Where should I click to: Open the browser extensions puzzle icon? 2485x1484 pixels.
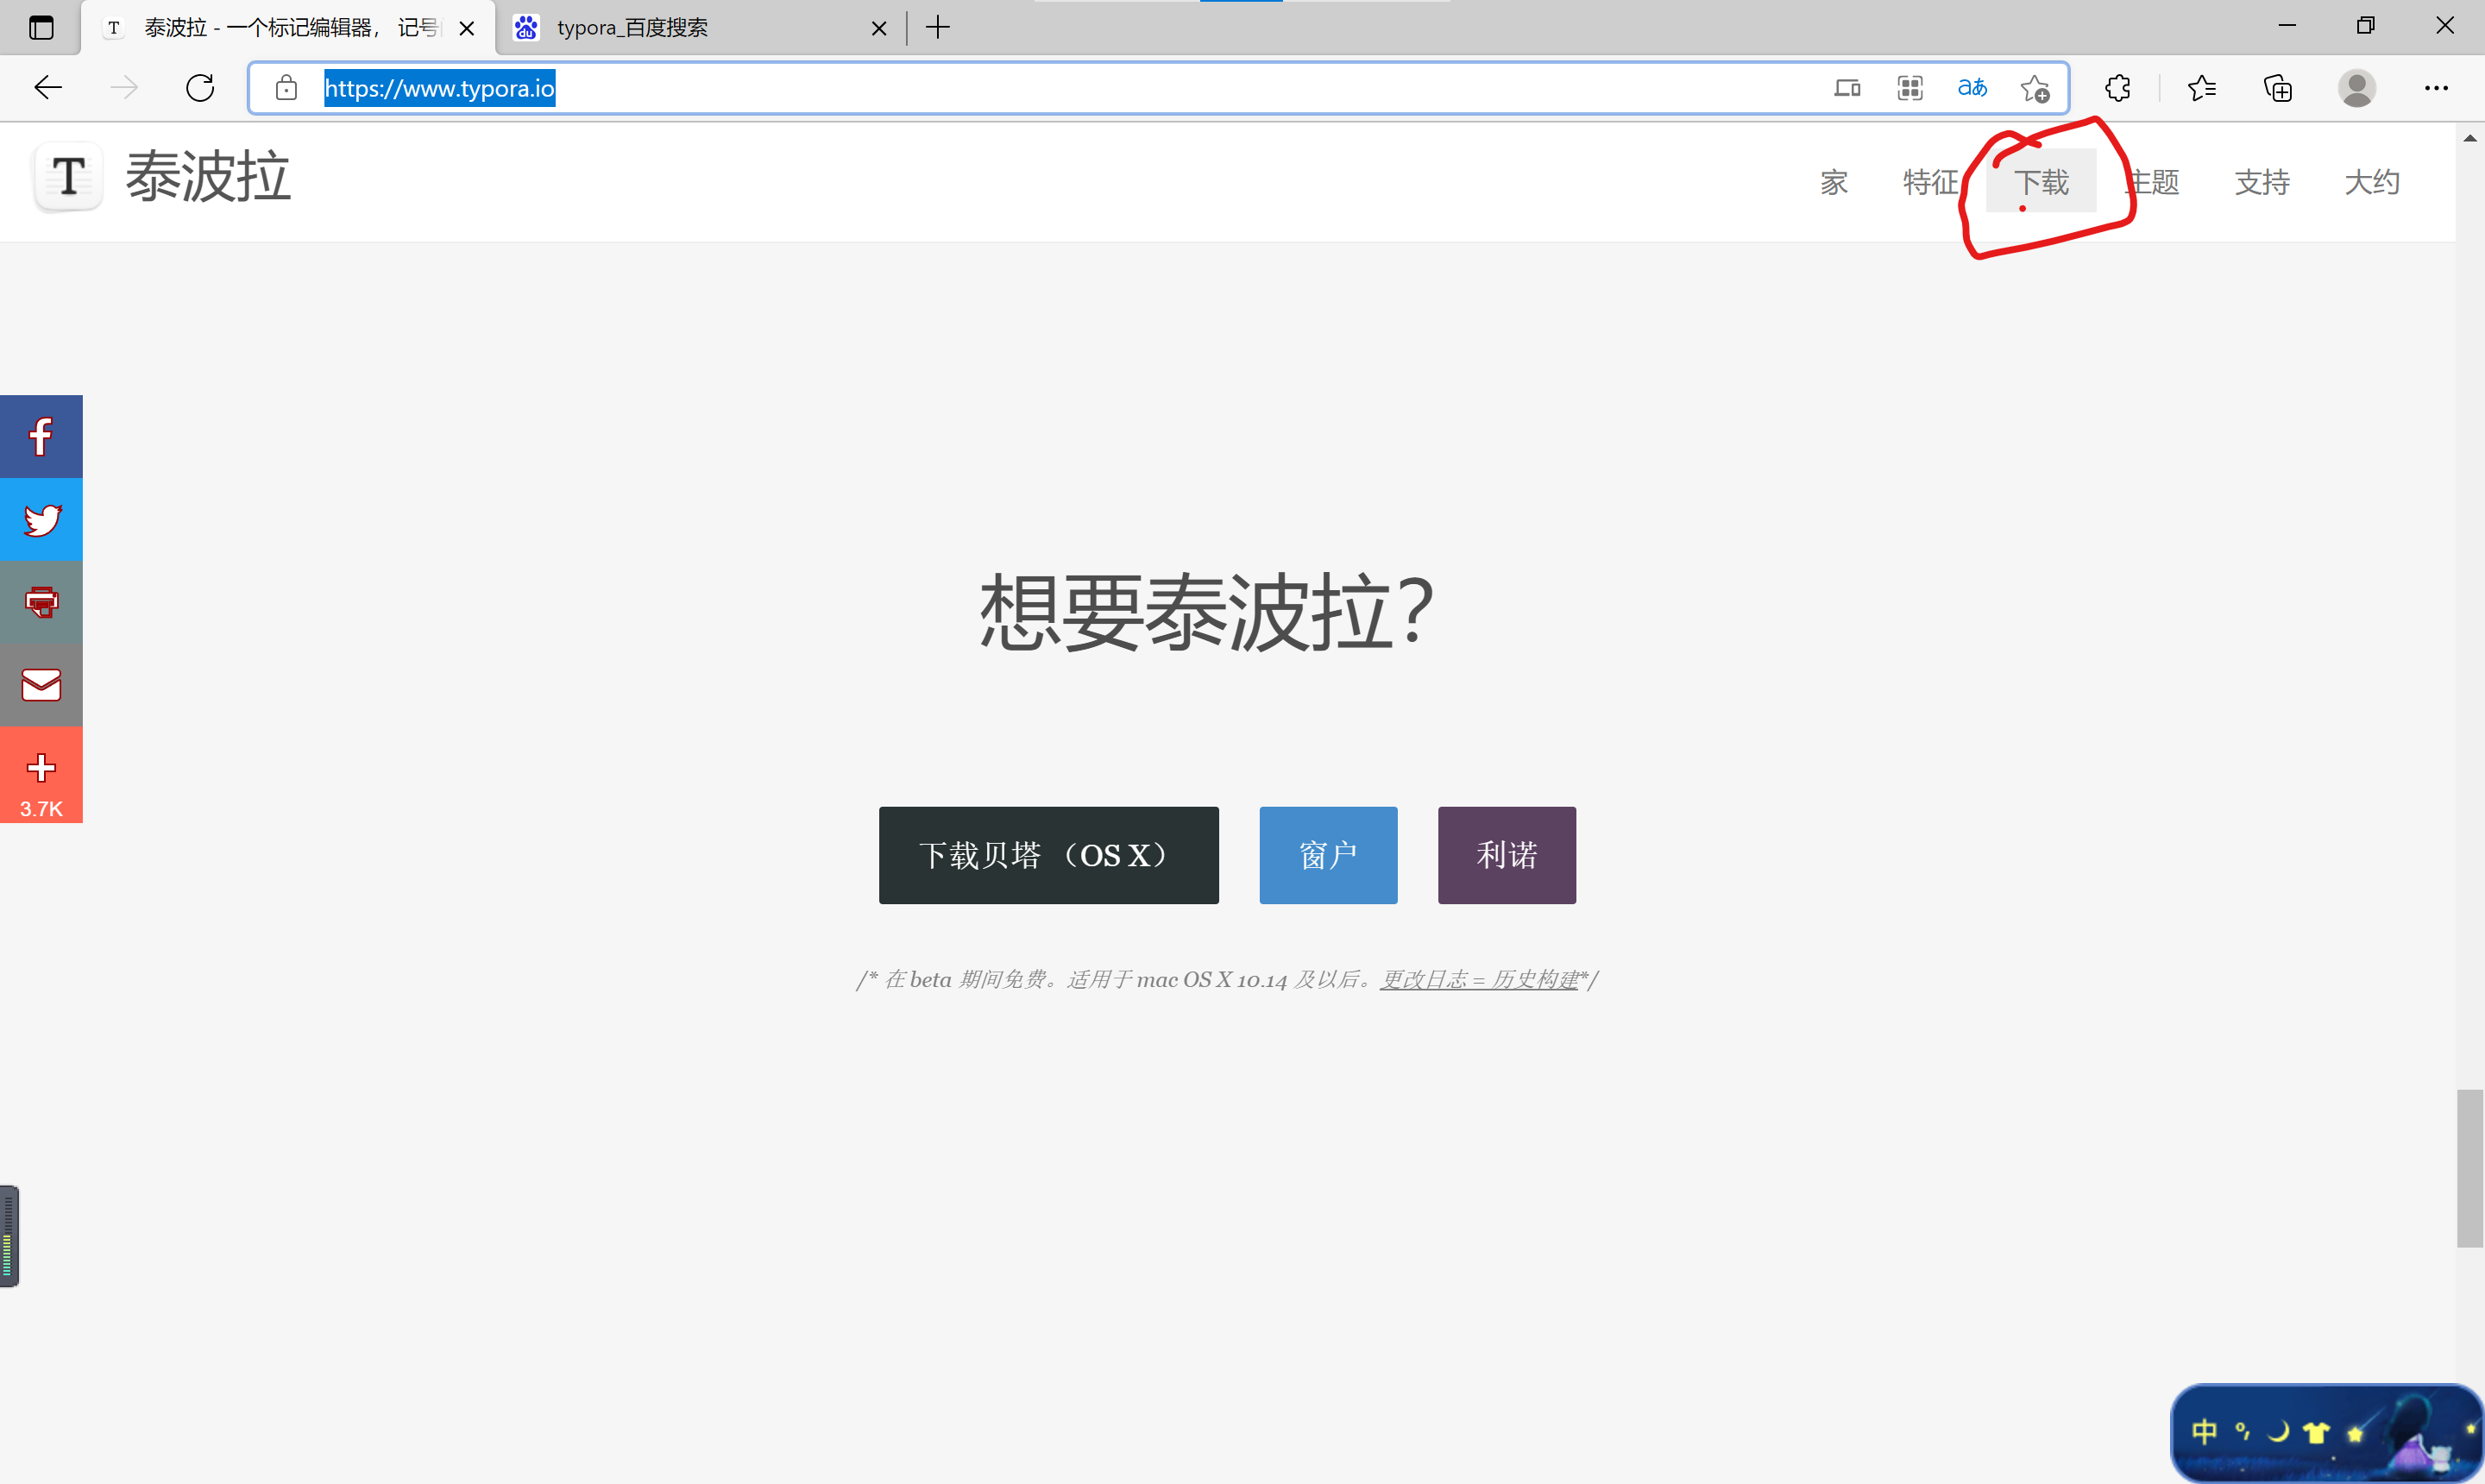(2117, 88)
